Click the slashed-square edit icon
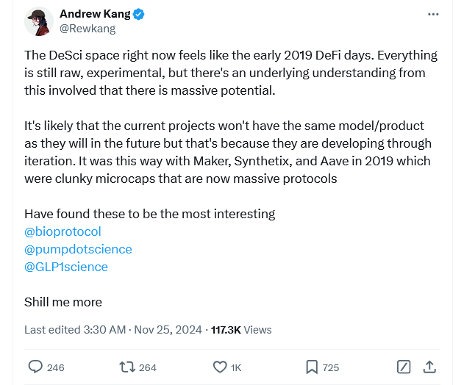The image size is (464, 385). (x=404, y=367)
